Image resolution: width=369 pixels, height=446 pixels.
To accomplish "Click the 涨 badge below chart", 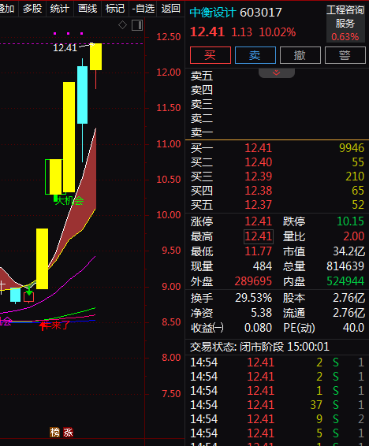I will pyautogui.click(x=69, y=432).
